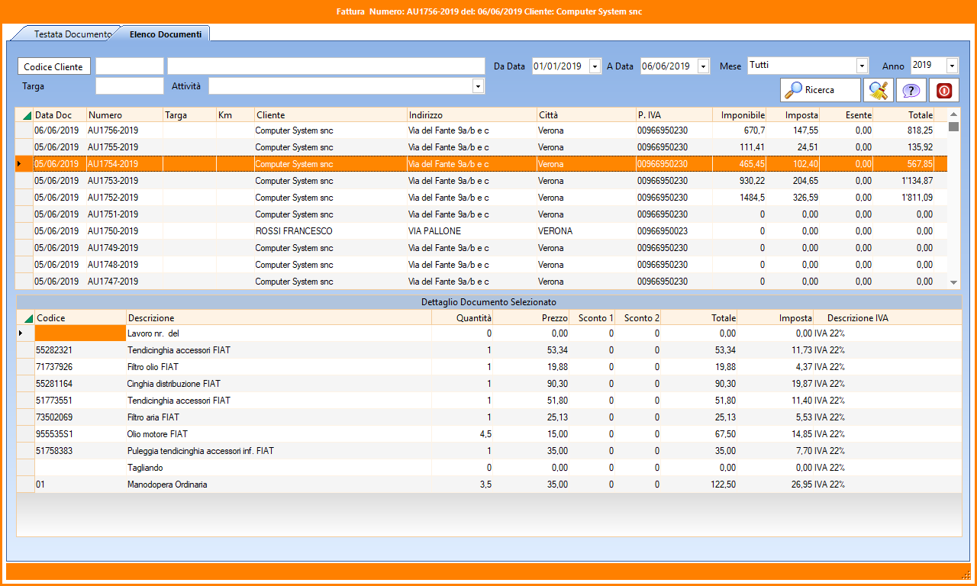Open the A Data date dropdown
The height and width of the screenshot is (586, 977).
click(x=704, y=66)
